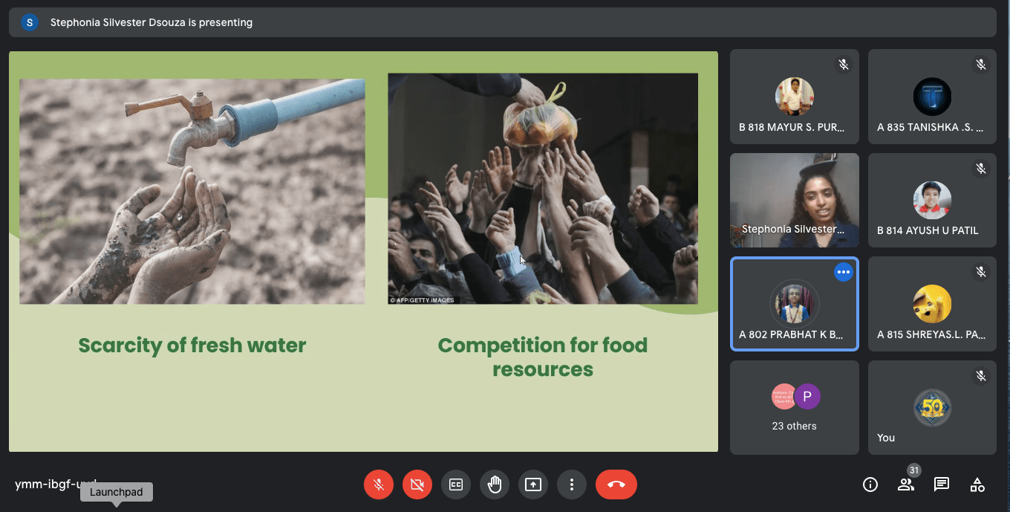Open the three-dot more options menu
Viewport: 1010px width, 512px height.
point(572,485)
